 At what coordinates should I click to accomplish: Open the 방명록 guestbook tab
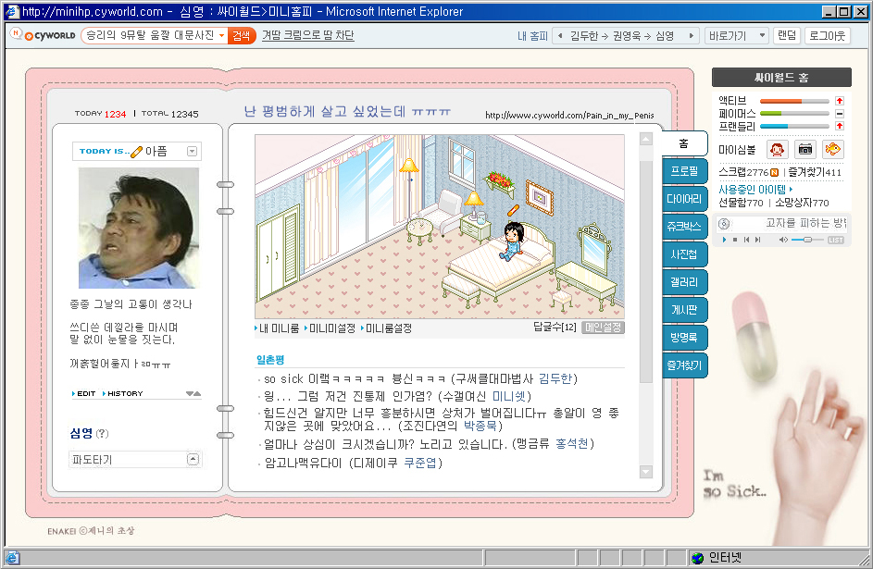685,338
